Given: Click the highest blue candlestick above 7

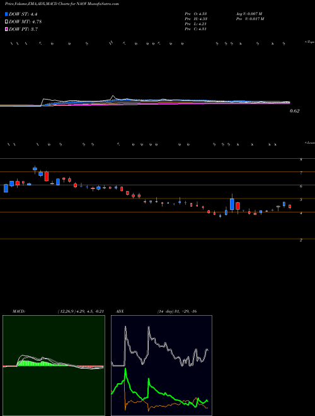Looking at the screenshot, I should tap(35, 168).
